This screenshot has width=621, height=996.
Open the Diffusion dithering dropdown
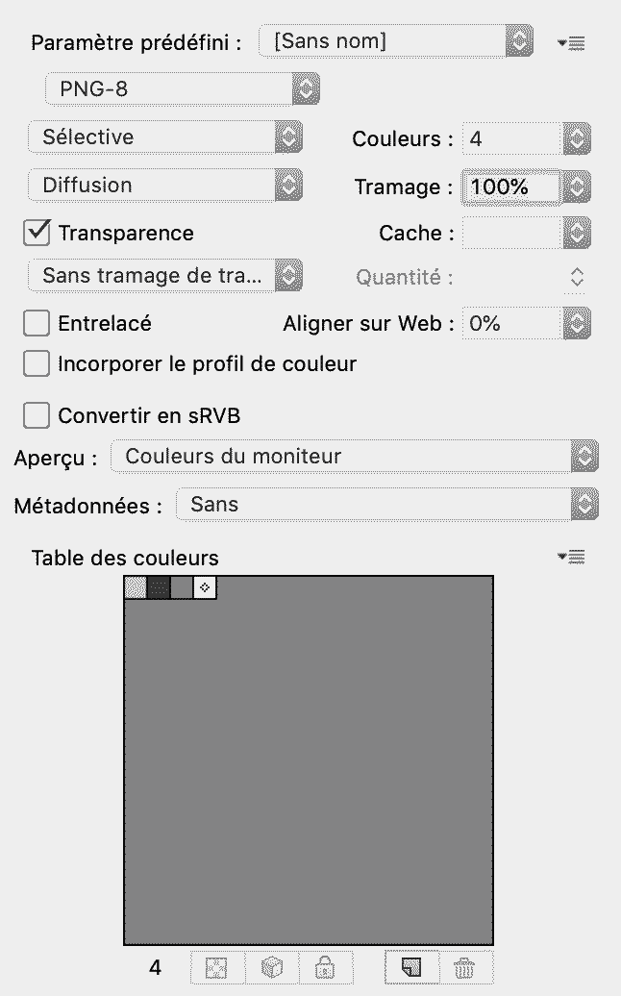point(165,186)
